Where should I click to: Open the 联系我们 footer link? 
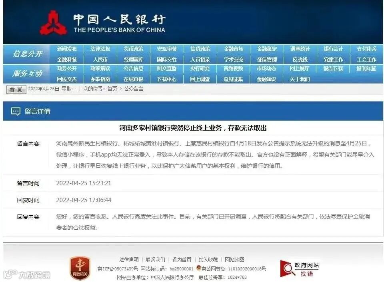[156, 260]
